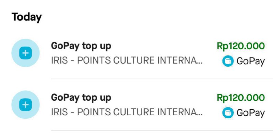Image resolution: width=273 pixels, height=135 pixels.
Task: Click the GoPay wallet icon in second row
Action: coord(228,113)
